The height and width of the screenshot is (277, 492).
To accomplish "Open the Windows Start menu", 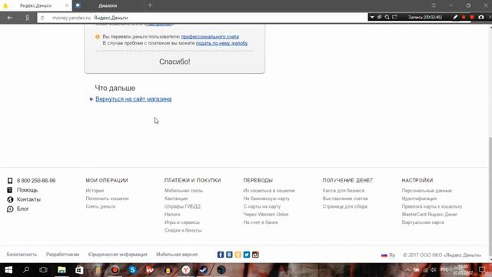I will [8, 270].
